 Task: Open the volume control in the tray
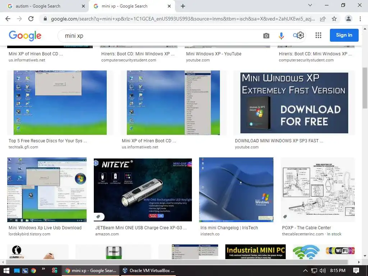pos(323,271)
